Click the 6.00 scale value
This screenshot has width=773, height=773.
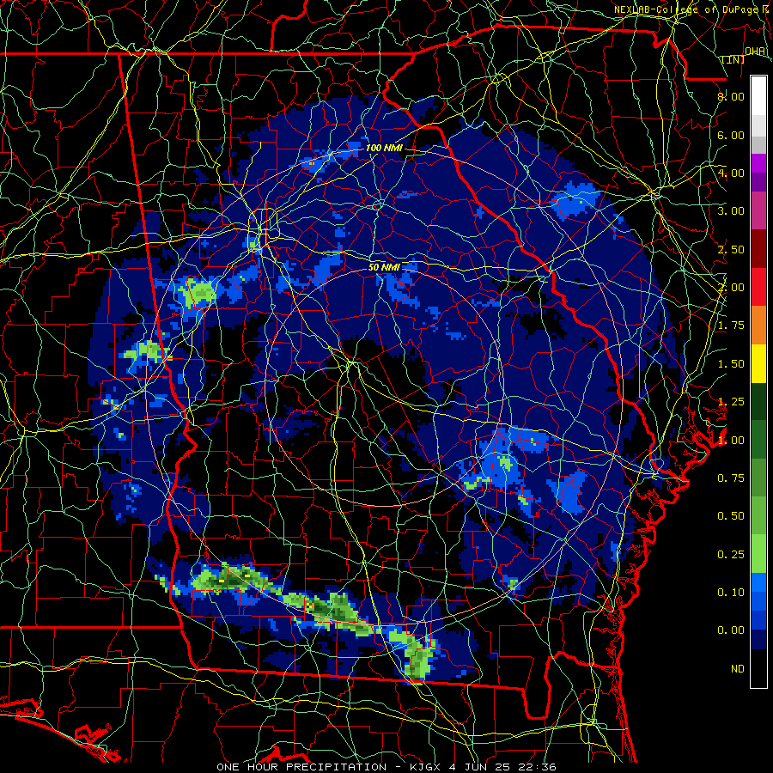click(x=731, y=135)
